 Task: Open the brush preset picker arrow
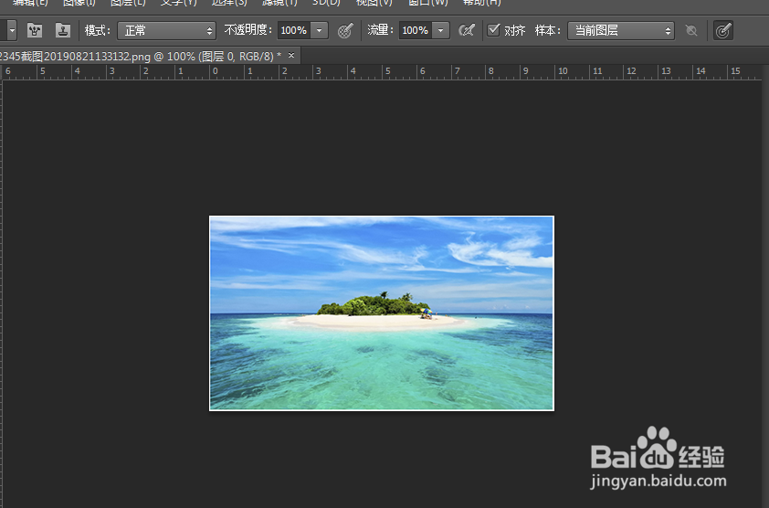tap(12, 30)
